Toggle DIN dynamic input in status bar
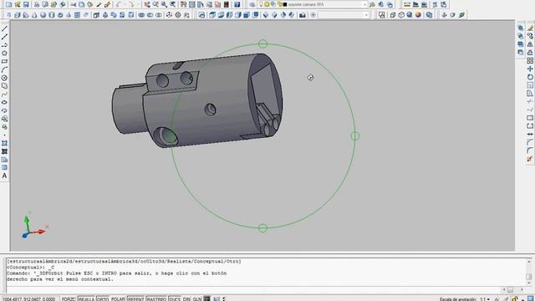 click(x=186, y=299)
